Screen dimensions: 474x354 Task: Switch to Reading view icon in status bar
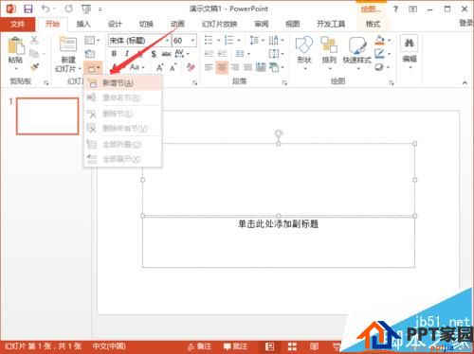point(314,346)
